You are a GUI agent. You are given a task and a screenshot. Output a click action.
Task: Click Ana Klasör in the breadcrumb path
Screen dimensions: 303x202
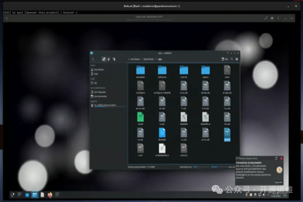(x=136, y=59)
